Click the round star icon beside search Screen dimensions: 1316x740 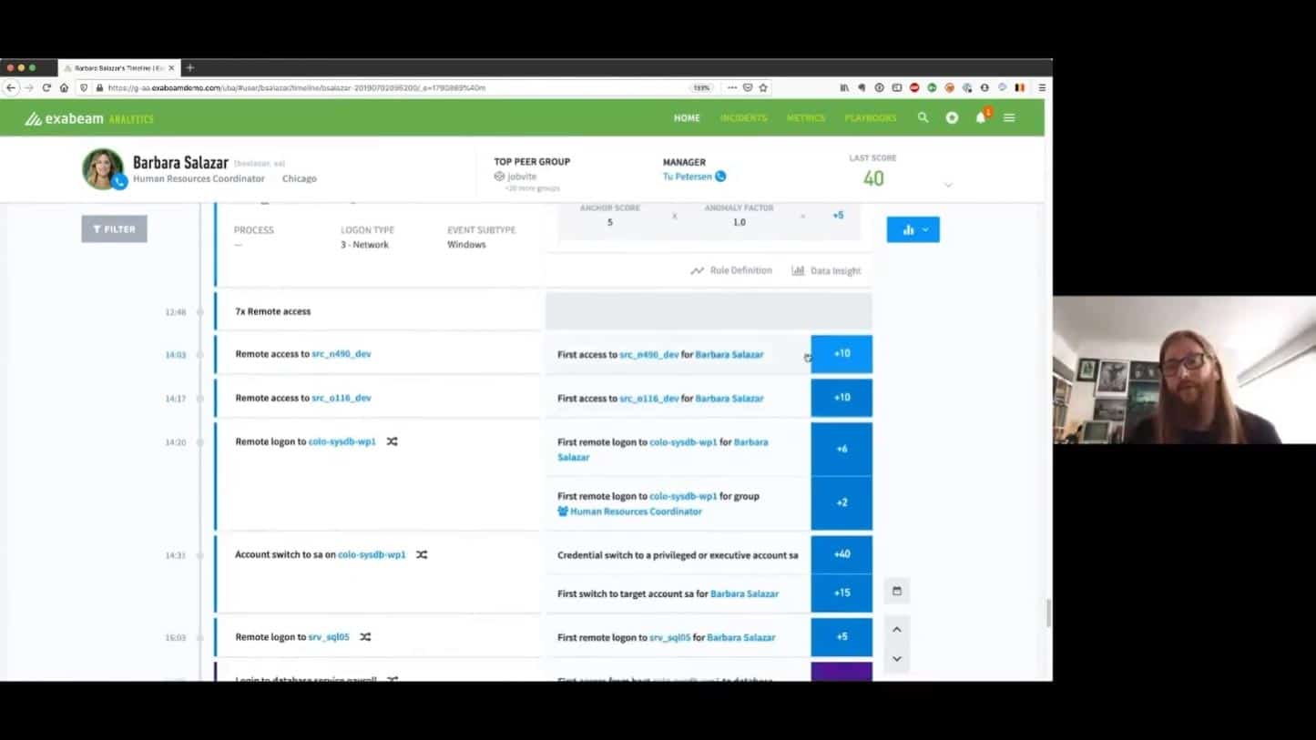click(x=952, y=117)
